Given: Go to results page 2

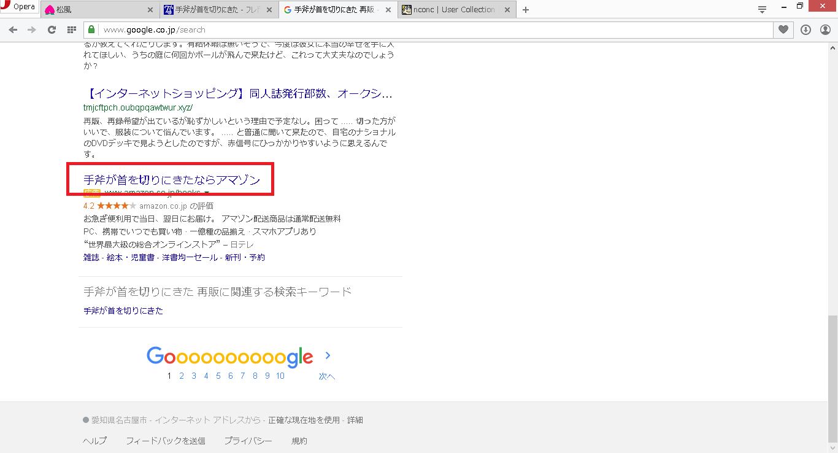Looking at the screenshot, I should [x=182, y=376].
